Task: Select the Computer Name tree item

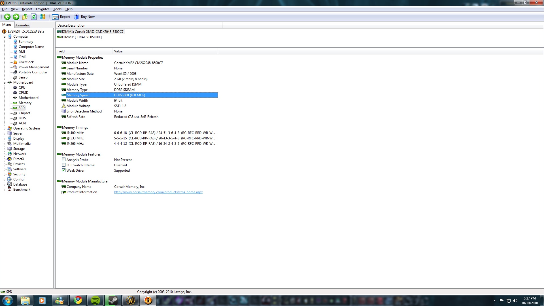Action: click(31, 47)
